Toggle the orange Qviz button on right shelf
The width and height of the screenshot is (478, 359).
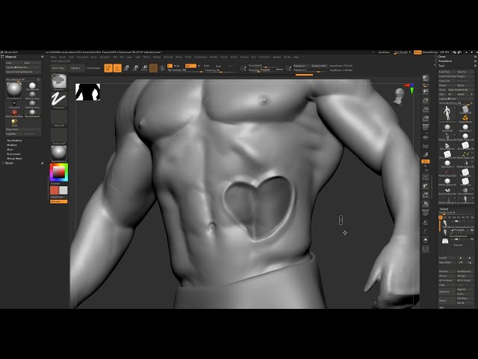click(425, 162)
